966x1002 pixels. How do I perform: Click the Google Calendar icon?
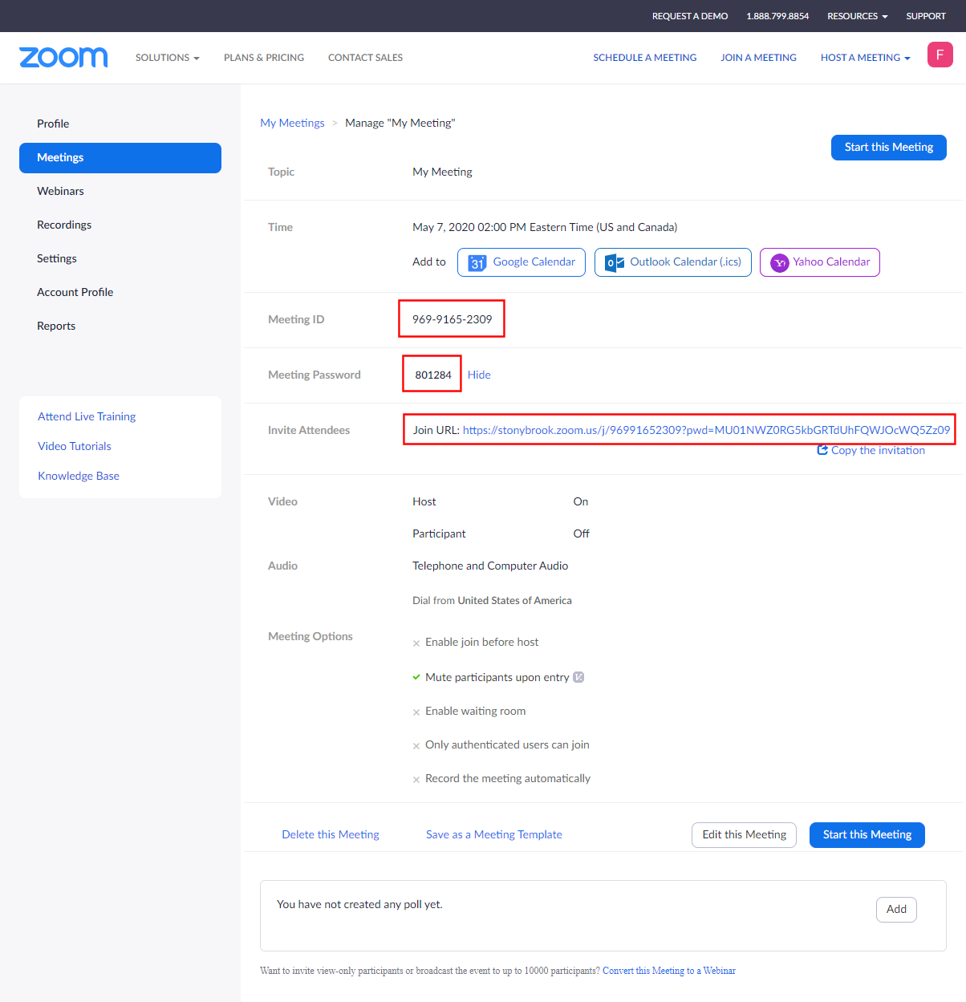pyautogui.click(x=477, y=263)
